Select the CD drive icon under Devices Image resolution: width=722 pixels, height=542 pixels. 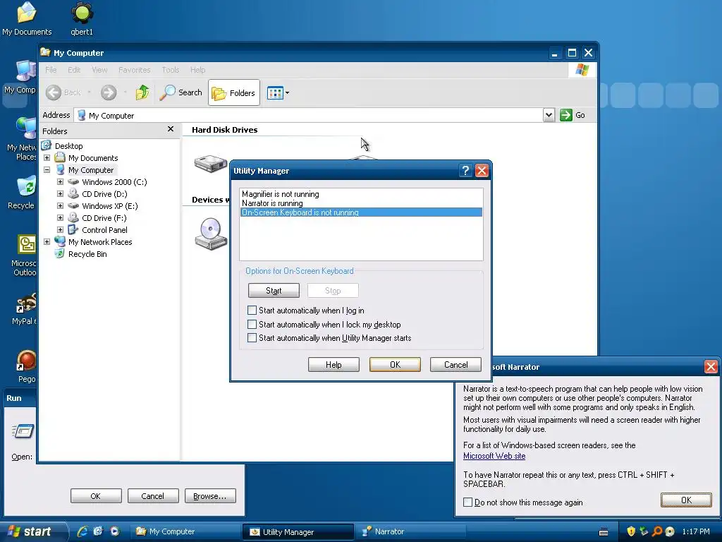pos(210,234)
